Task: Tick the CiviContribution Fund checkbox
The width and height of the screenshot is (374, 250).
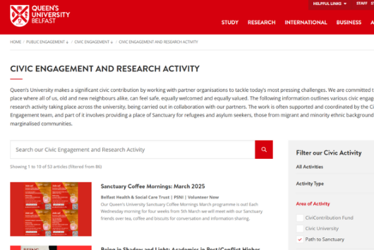Action: [300, 217]
